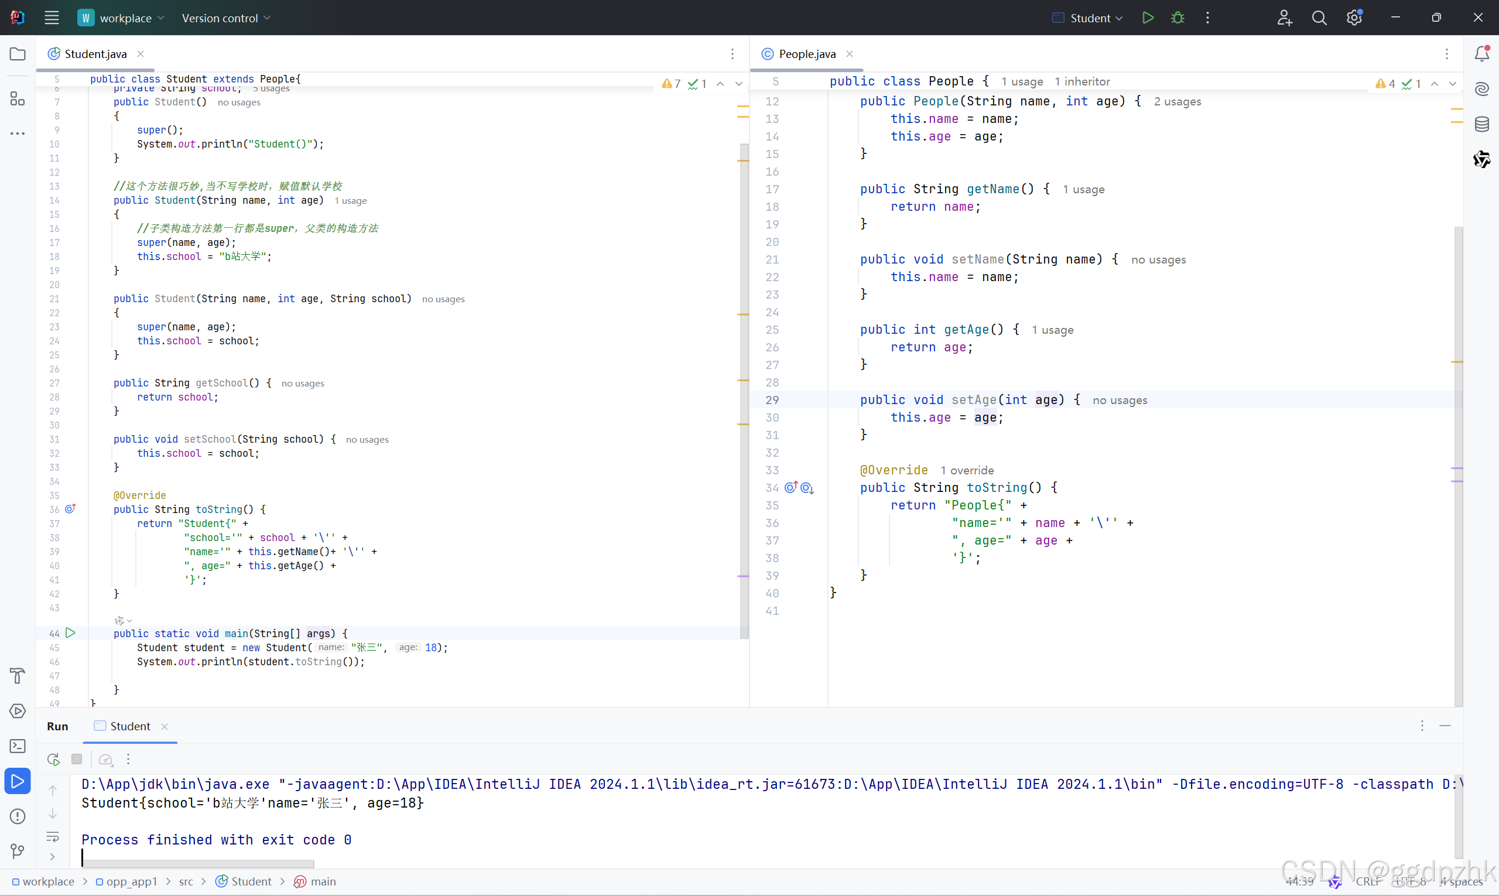Screen dimensions: 1499x896
Task: Open warnings count indicator in People.java
Action: tap(1385, 84)
